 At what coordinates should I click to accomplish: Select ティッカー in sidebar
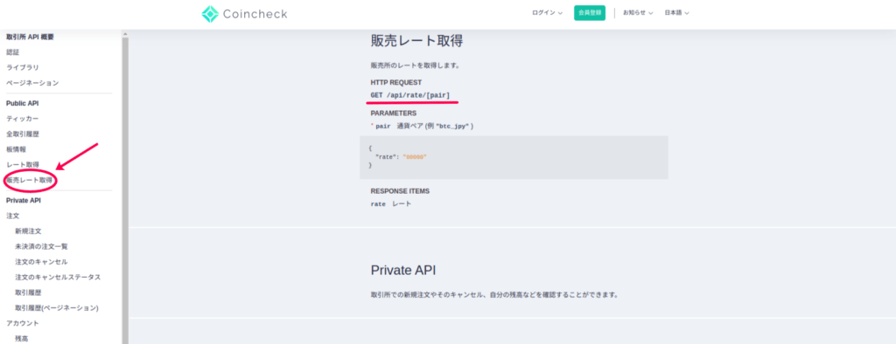(x=23, y=119)
